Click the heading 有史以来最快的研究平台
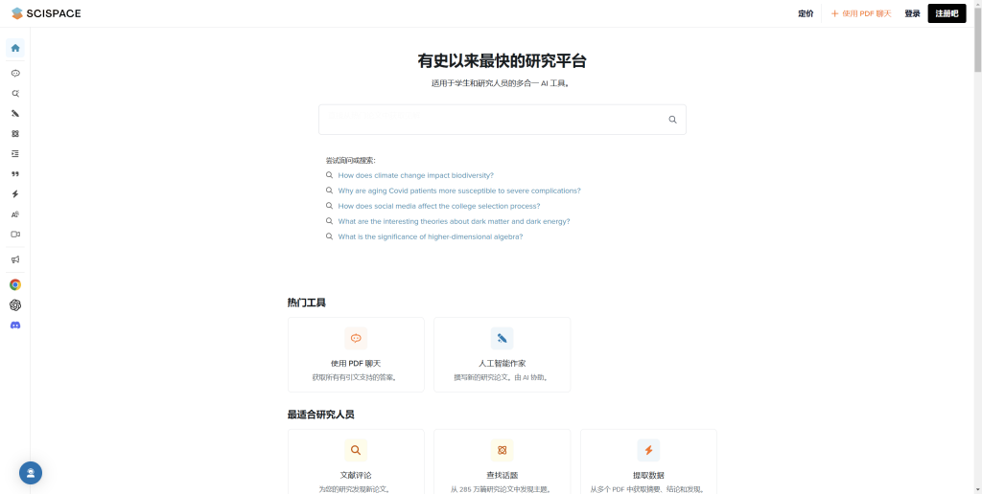Screen dimensions: 982x494 (503, 60)
